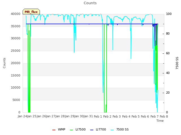This screenshot has width=181, height=135.
Task: Click the Jan 28 date label
Action: pyautogui.click(x=60, y=116)
